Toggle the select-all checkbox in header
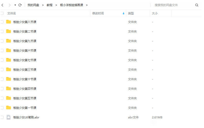The height and width of the screenshot is (128, 204). [x=2, y=13]
